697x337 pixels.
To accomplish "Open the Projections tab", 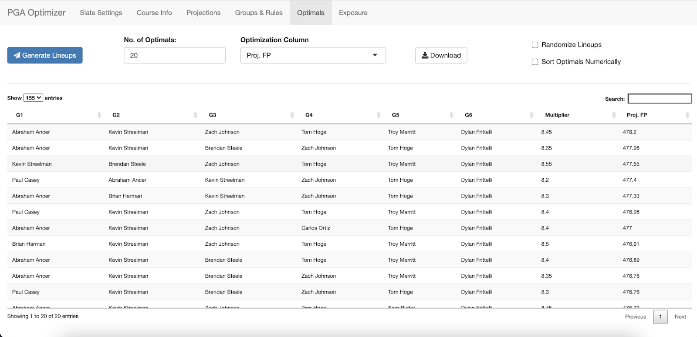I will tap(203, 13).
